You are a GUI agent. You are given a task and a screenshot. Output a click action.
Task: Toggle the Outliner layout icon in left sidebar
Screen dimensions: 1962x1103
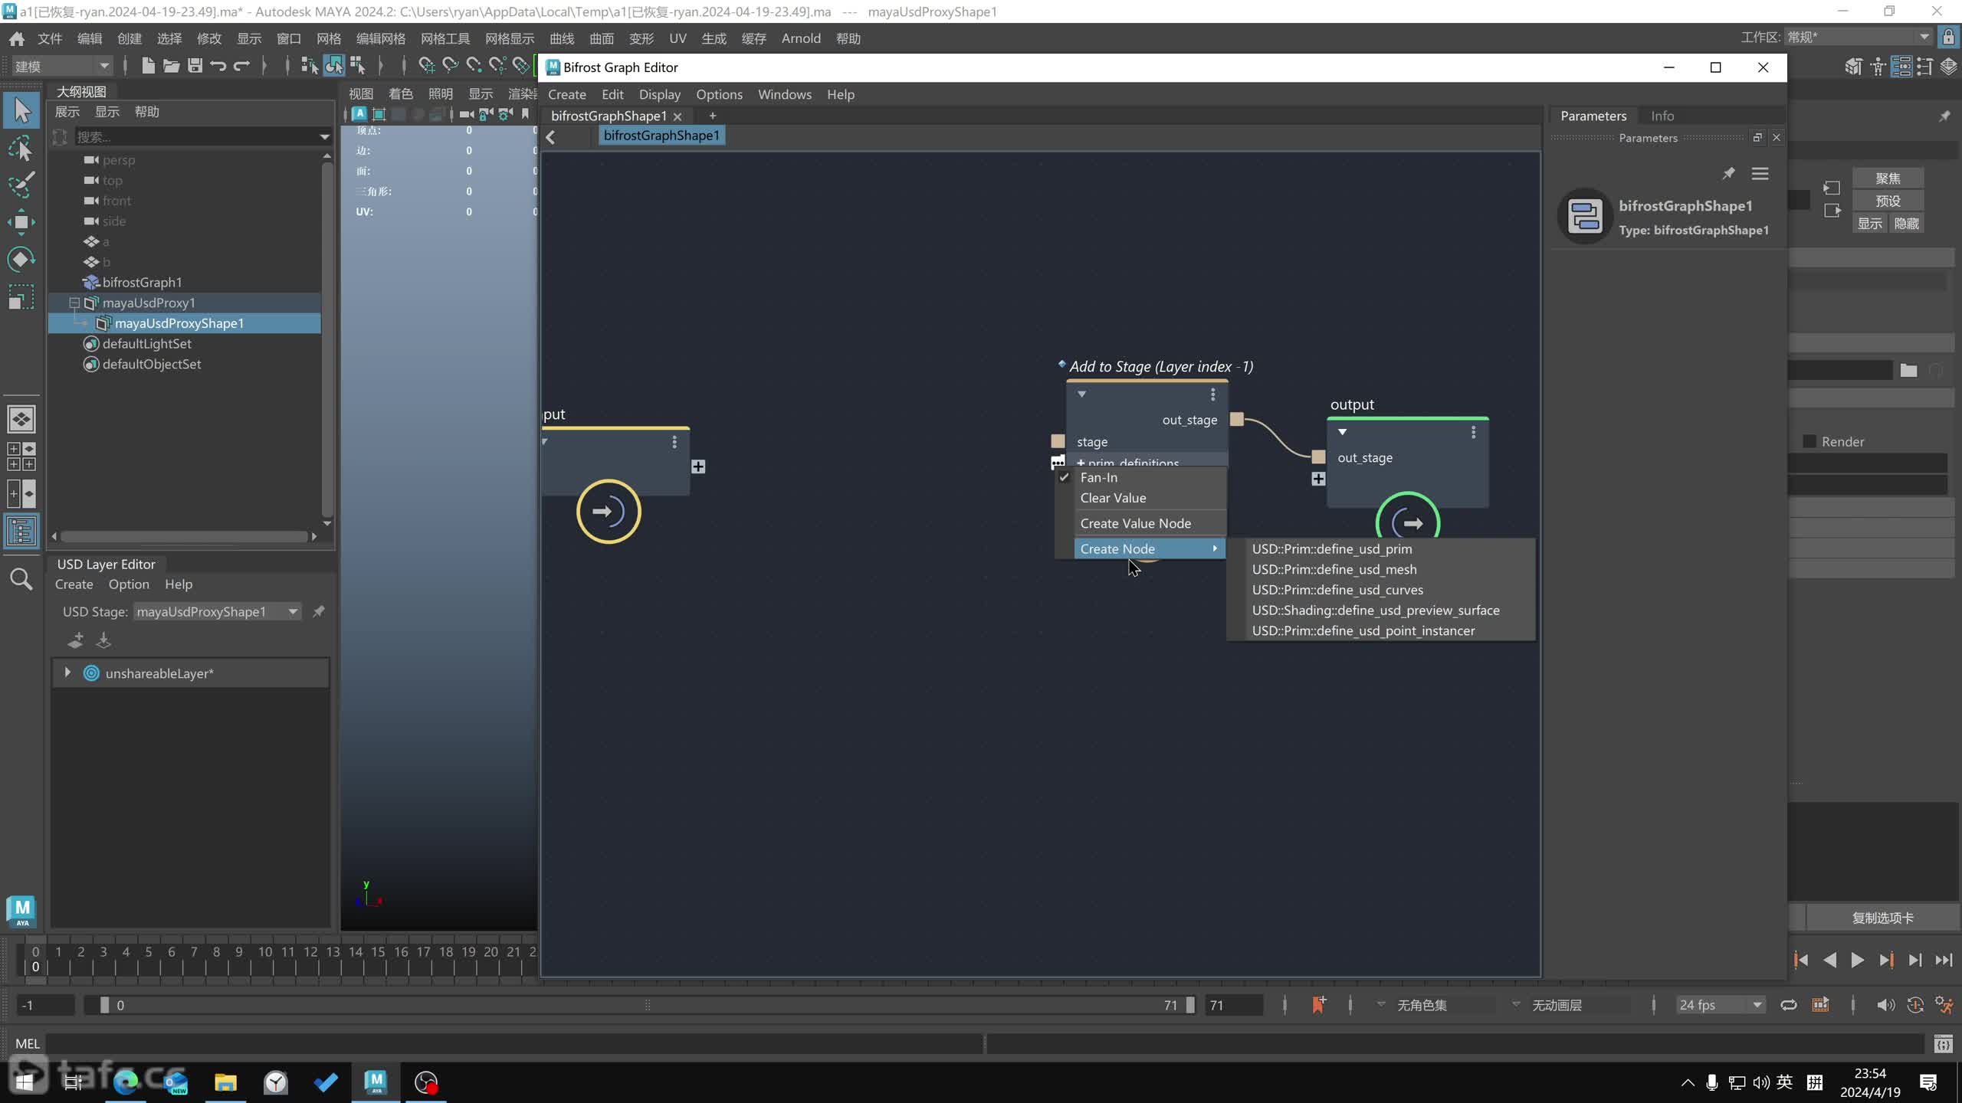coord(21,531)
